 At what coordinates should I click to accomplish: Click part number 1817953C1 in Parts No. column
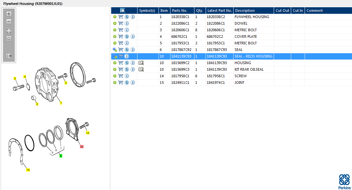(x=180, y=43)
